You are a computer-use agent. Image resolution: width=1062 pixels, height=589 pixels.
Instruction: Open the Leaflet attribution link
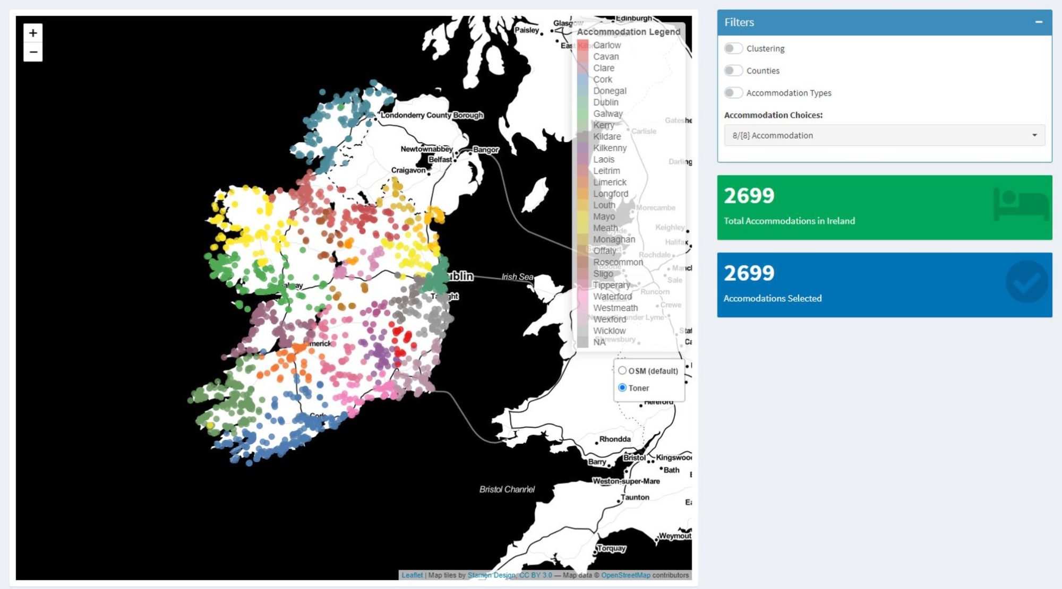(412, 575)
